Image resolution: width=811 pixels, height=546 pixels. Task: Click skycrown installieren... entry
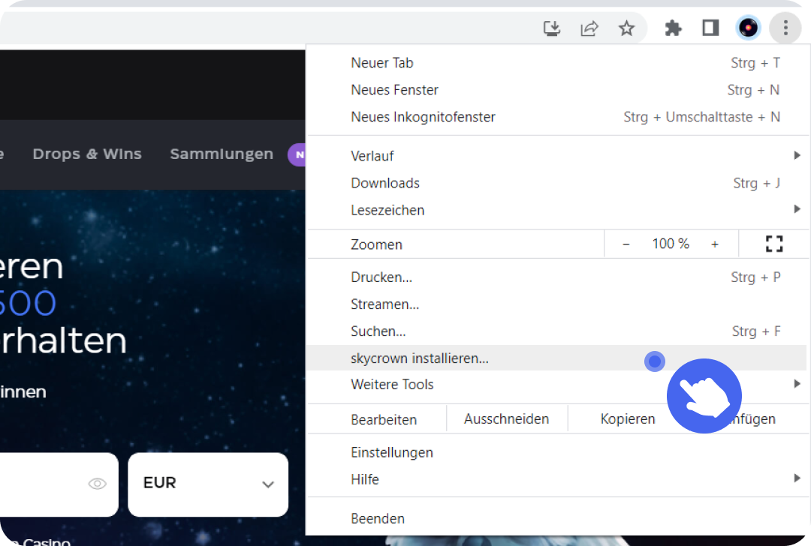click(556, 358)
